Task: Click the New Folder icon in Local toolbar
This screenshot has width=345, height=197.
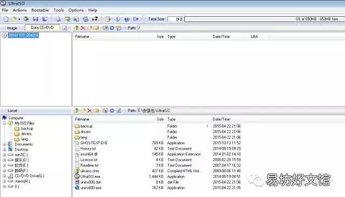Action: pyautogui.click(x=83, y=110)
